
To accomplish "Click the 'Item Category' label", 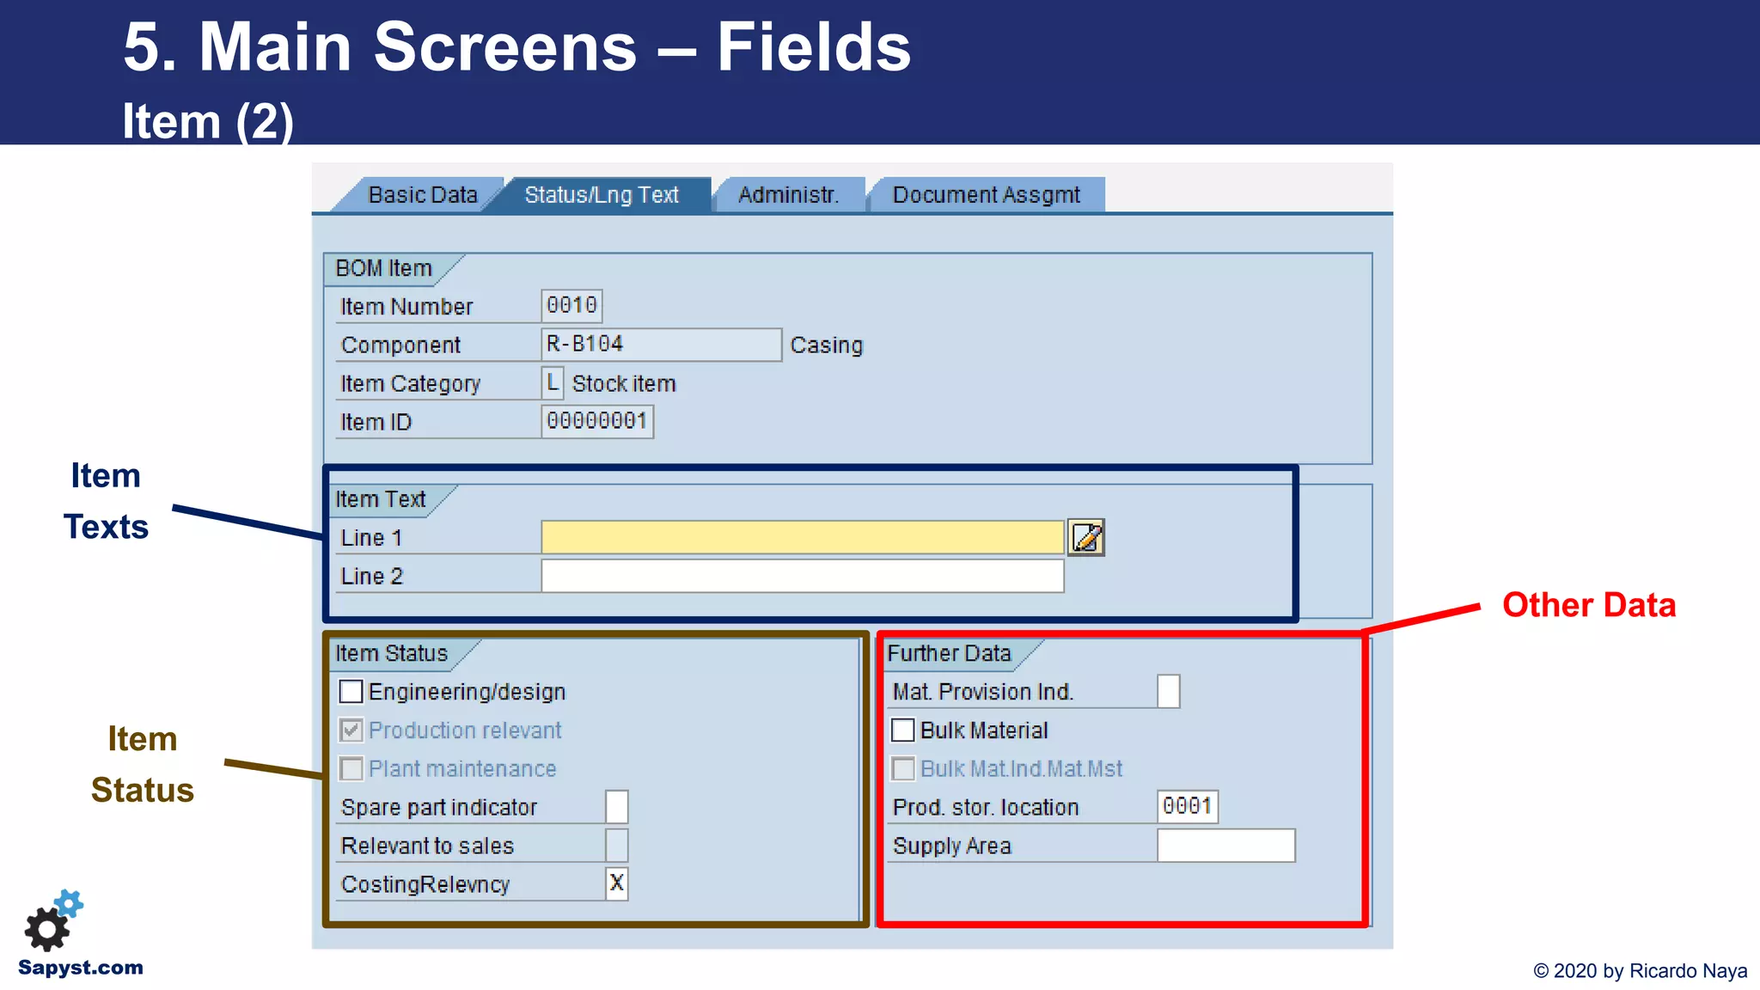I will coord(411,384).
